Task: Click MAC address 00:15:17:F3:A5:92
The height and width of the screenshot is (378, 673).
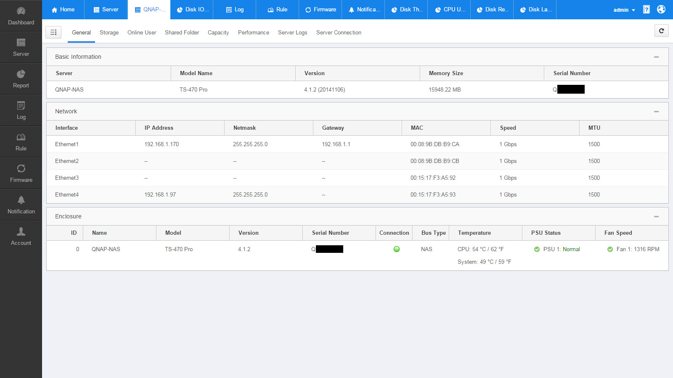Action: [x=433, y=178]
